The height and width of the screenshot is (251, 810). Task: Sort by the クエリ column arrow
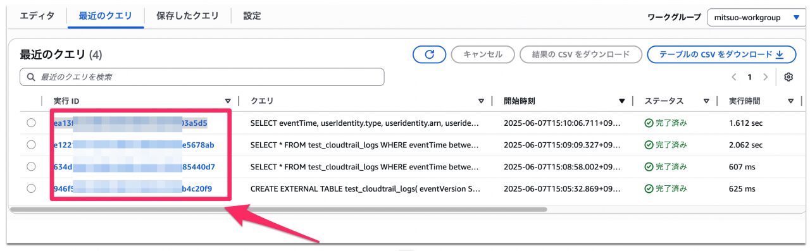click(481, 101)
